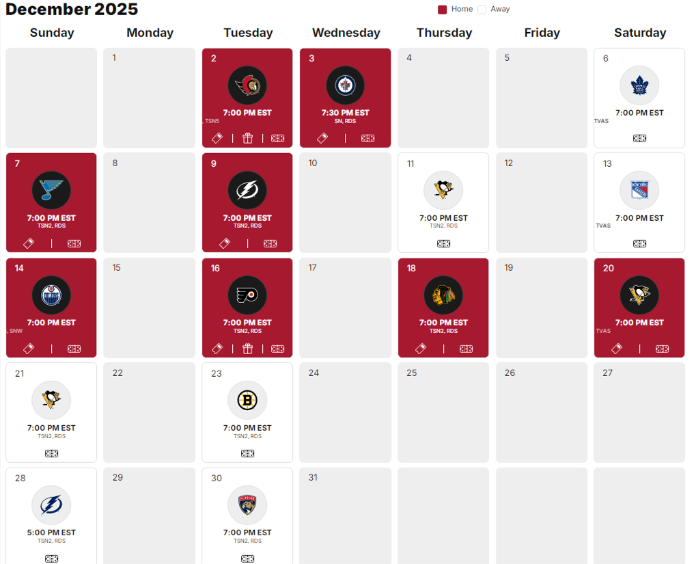Toggle the Home games filter checkbox
This screenshot has width=696, height=564.
[442, 9]
